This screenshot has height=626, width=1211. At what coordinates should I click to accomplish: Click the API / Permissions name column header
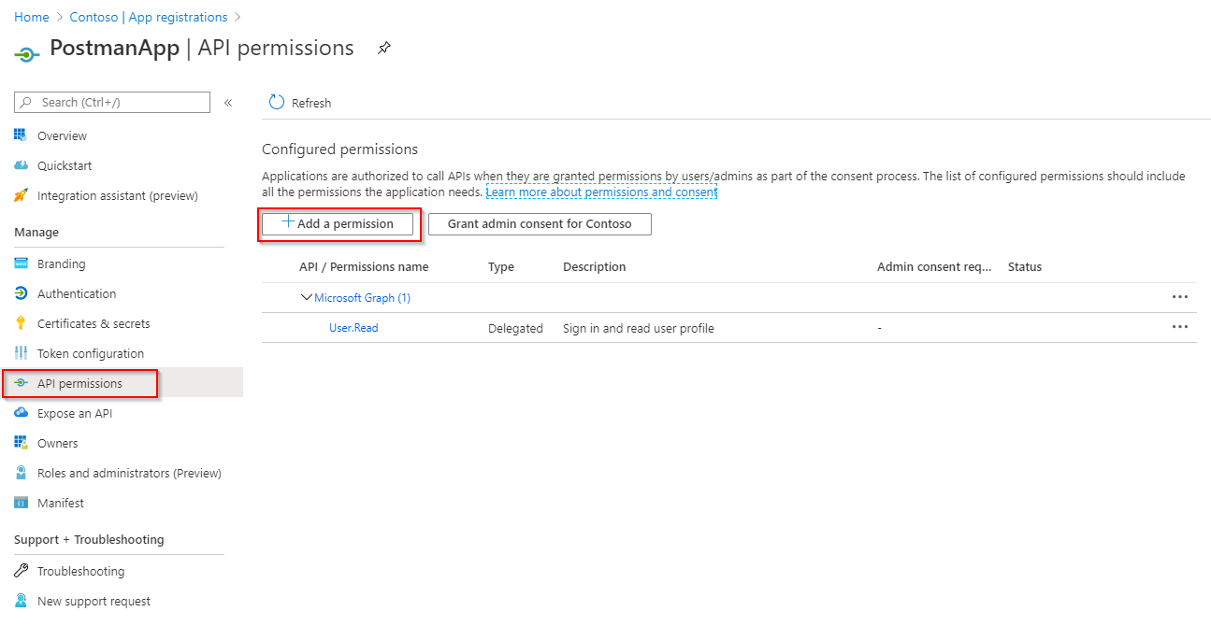point(364,266)
